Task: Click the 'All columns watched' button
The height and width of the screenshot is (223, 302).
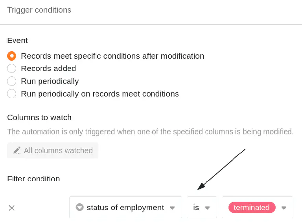Action: click(53, 151)
